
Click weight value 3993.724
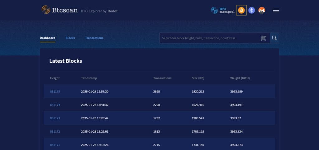click(x=236, y=132)
